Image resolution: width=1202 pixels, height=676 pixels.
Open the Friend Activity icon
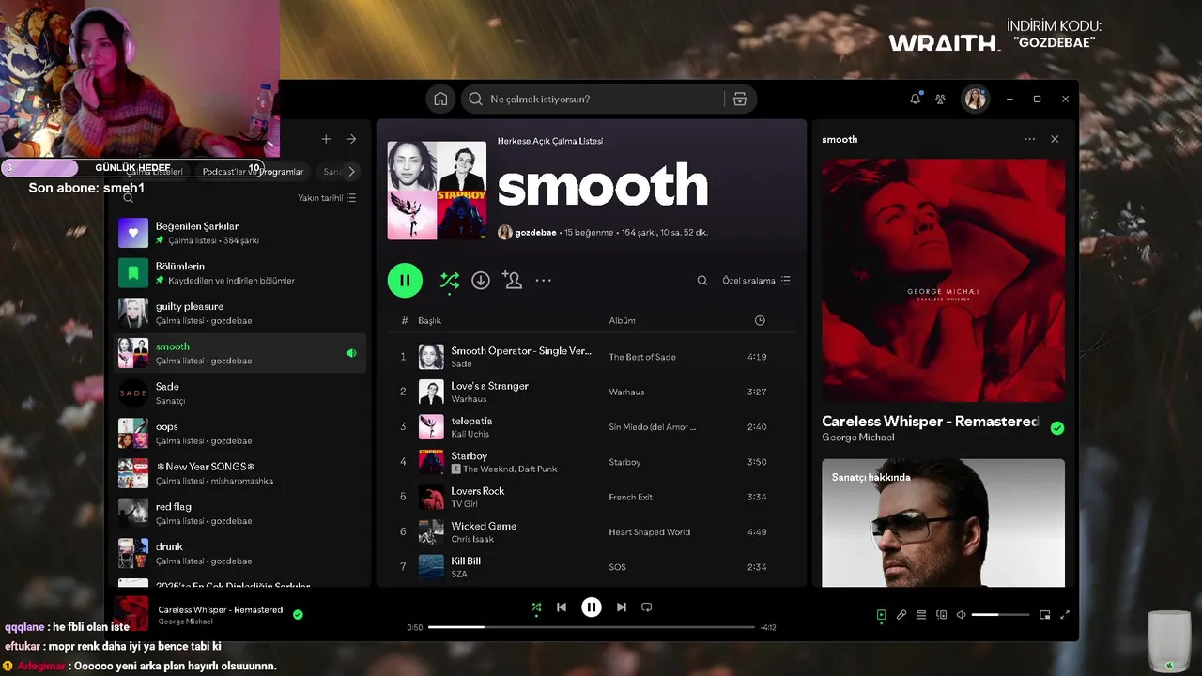coord(940,99)
